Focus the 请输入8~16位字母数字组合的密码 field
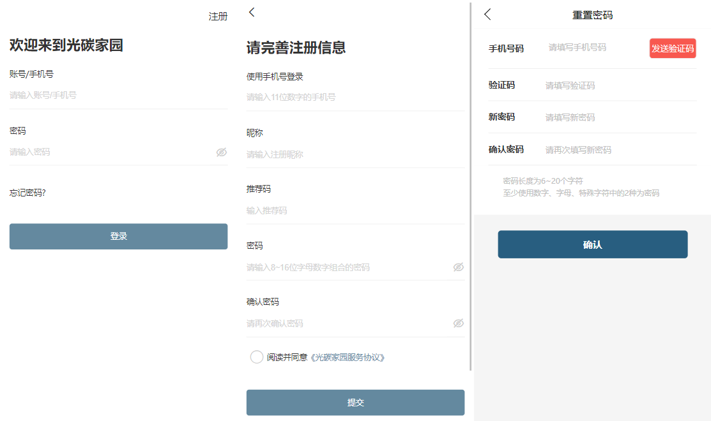This screenshot has height=421, width=711. [x=348, y=267]
